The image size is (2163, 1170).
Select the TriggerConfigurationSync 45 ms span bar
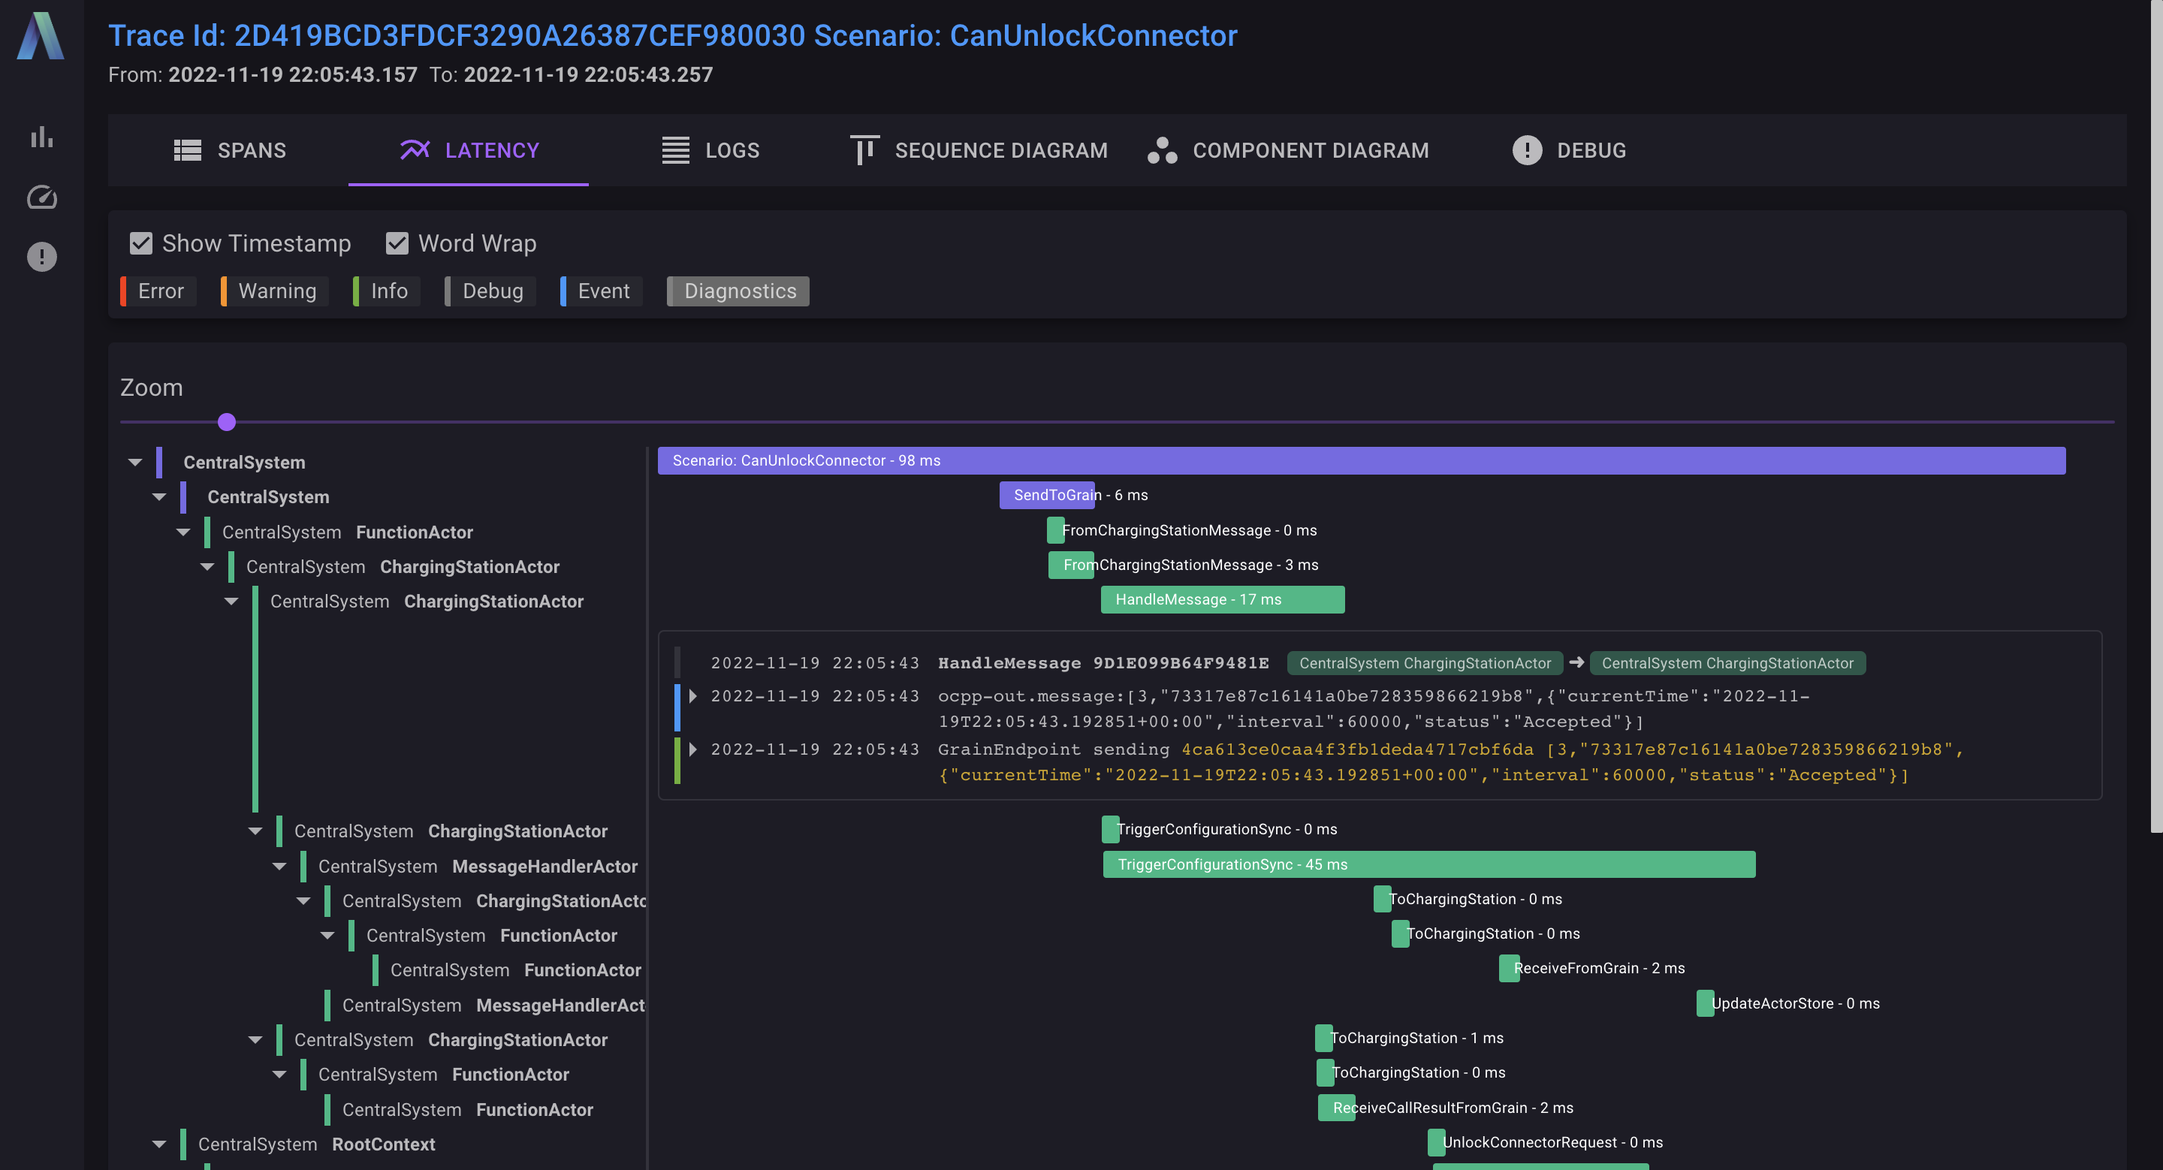[1428, 864]
